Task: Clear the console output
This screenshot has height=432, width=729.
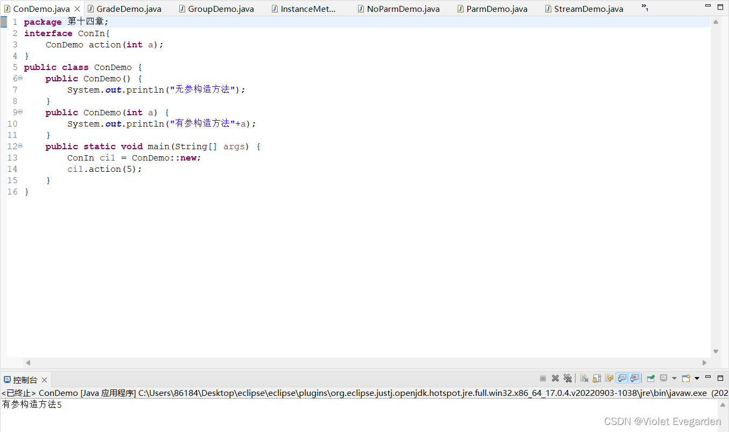Action: (x=584, y=378)
